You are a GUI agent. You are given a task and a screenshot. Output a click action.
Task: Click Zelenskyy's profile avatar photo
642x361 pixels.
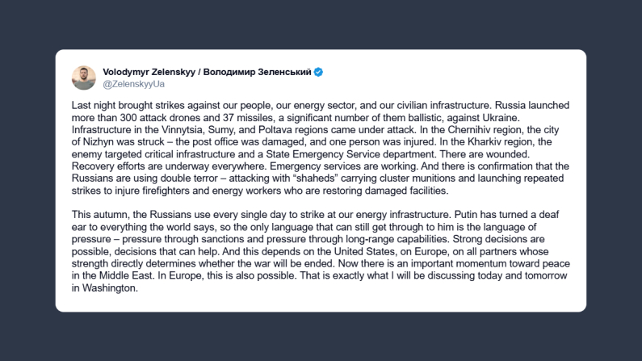84,78
